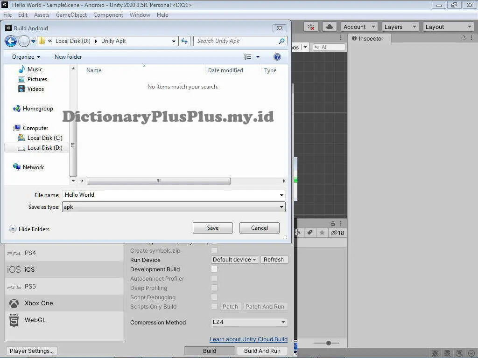Toggle Scripts Only Build checkbox
The image size is (478, 358).
click(214, 307)
